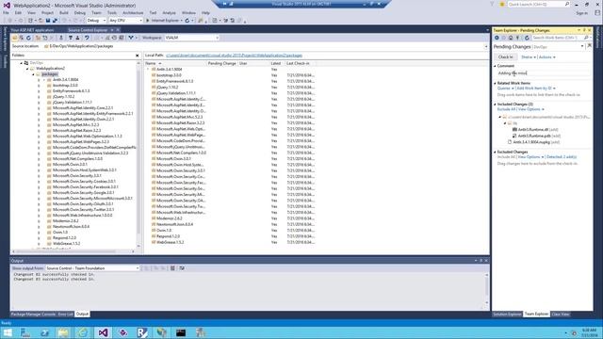Click the Detected adds link
The height and width of the screenshot is (339, 603).
tap(562, 157)
